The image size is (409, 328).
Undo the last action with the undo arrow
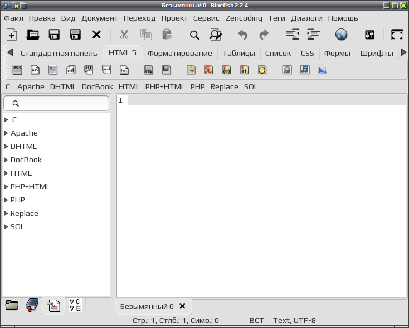click(x=242, y=35)
